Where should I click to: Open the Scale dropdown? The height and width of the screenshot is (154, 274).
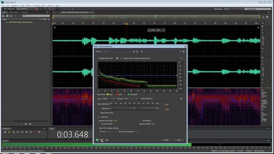pos(109,99)
